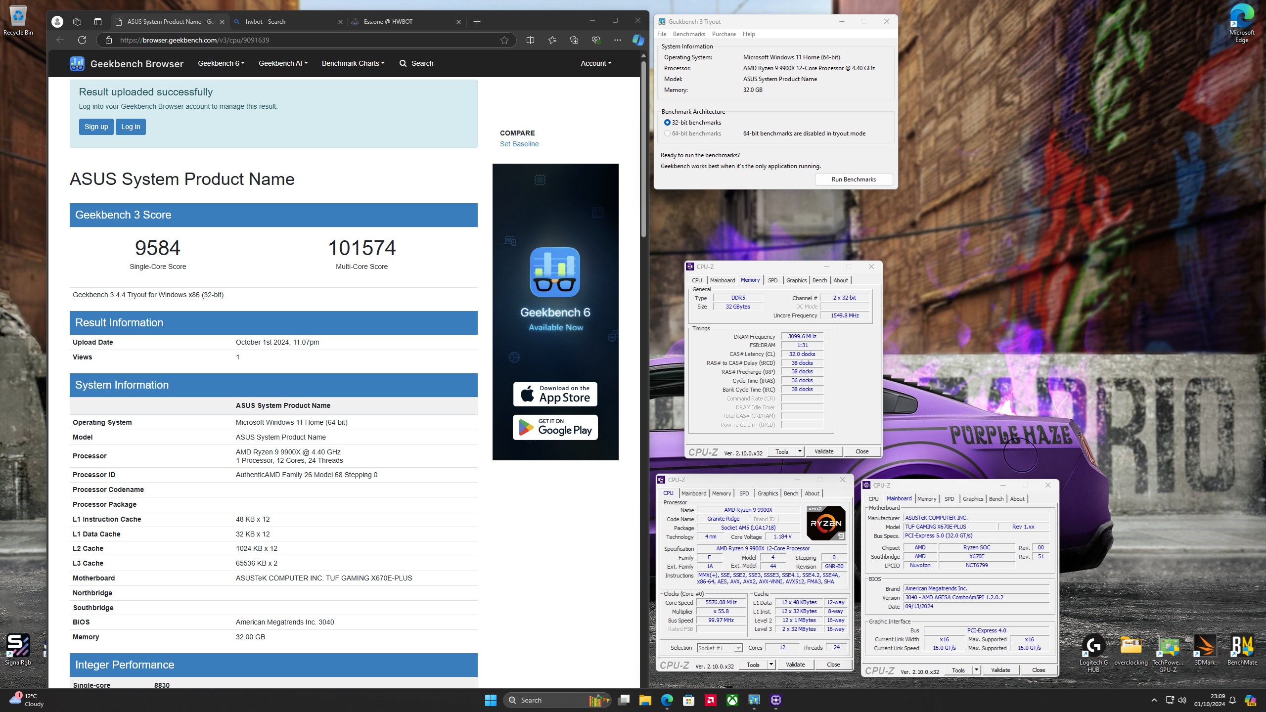This screenshot has height=712, width=1266.
Task: Click the Edge profile avatar icon
Action: point(57,22)
